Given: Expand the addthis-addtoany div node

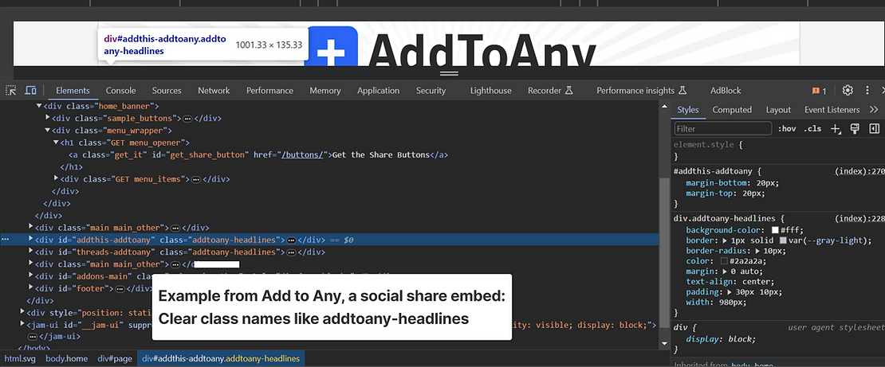Looking at the screenshot, I should tap(31, 239).
